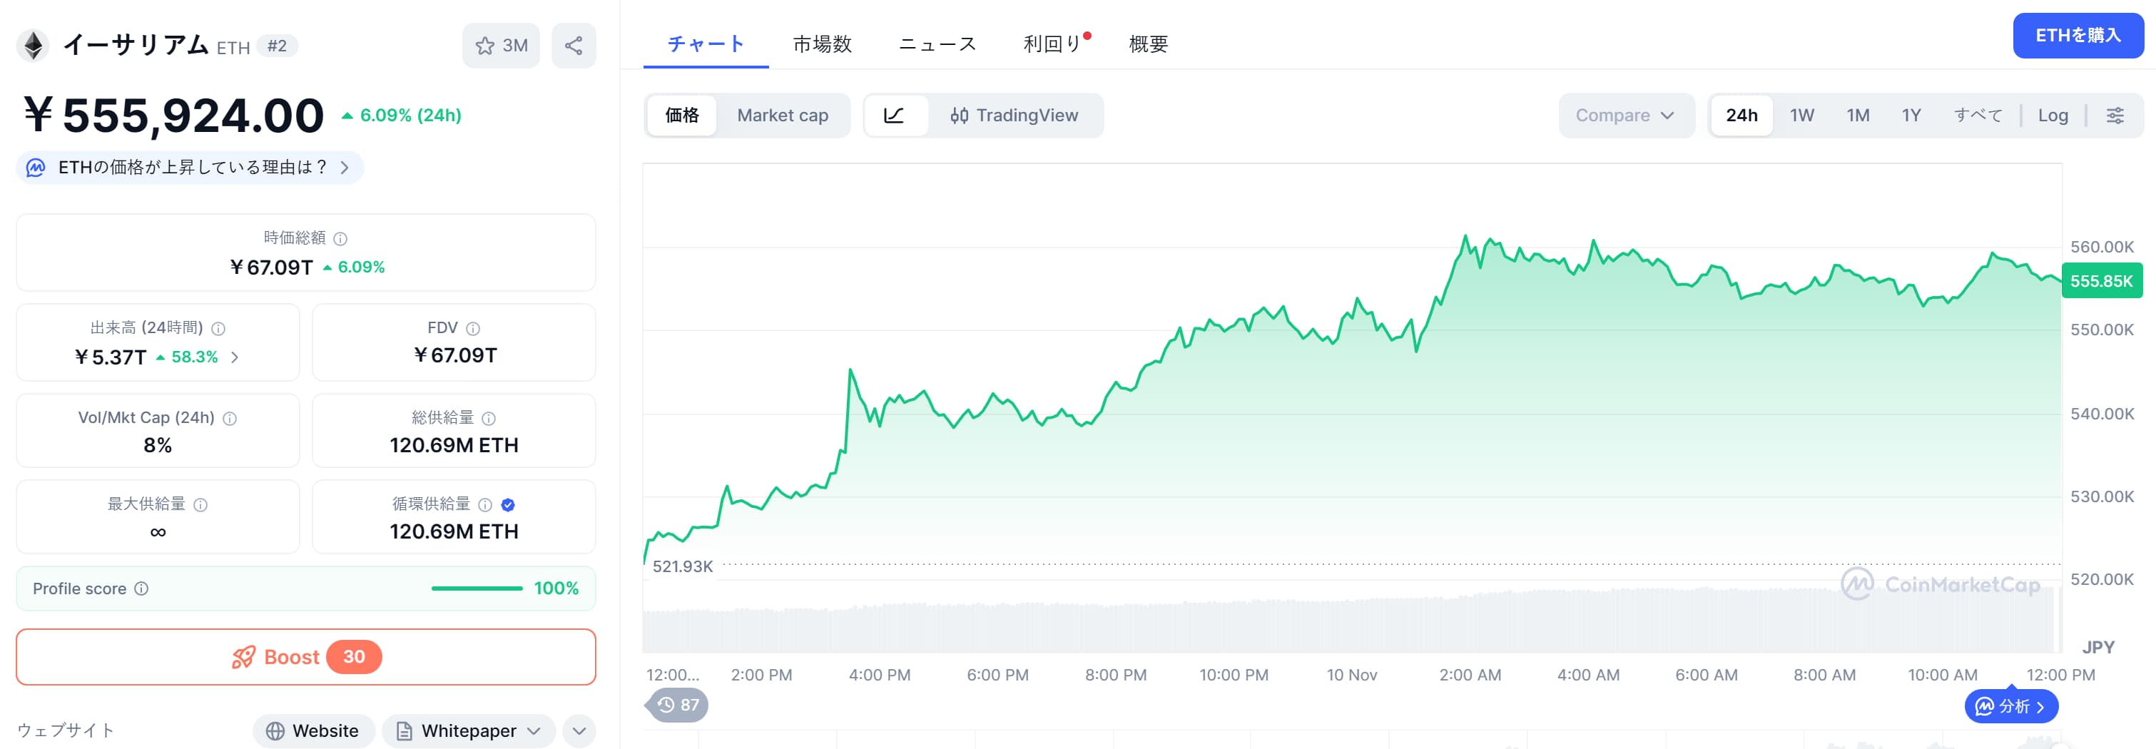2156x749 pixels.
Task: Open 24h volume details arrow
Action: (x=234, y=357)
